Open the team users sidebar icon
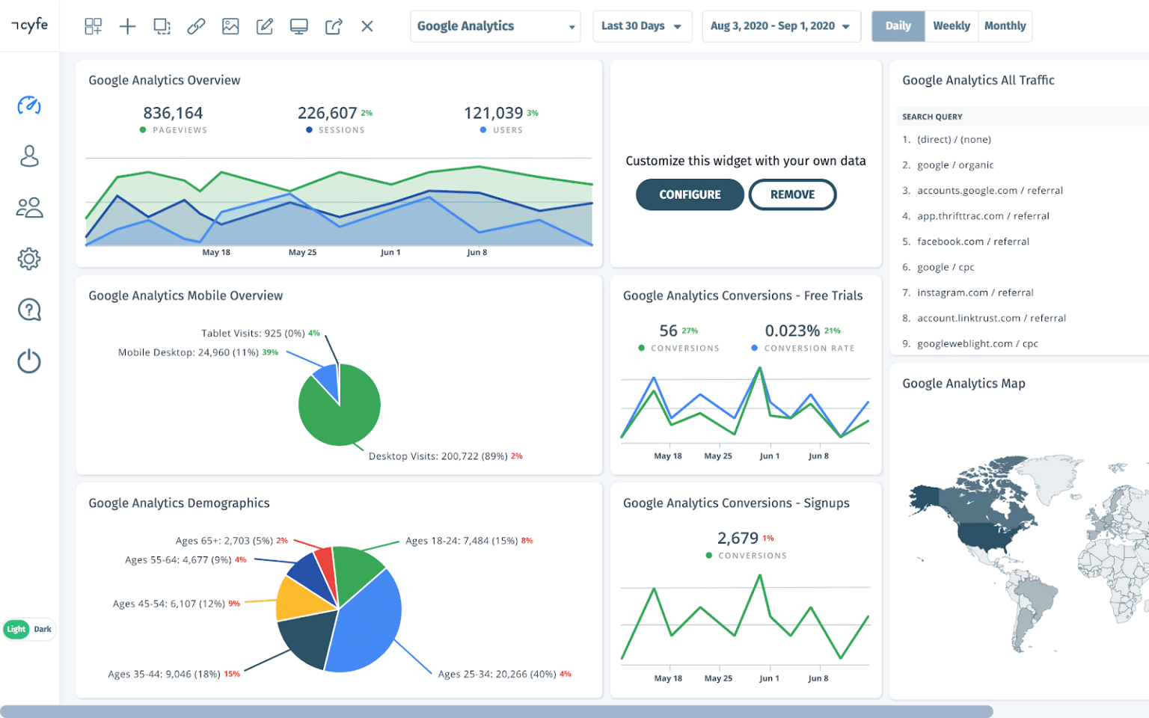Viewport: 1149px width, 718px height. (29, 207)
